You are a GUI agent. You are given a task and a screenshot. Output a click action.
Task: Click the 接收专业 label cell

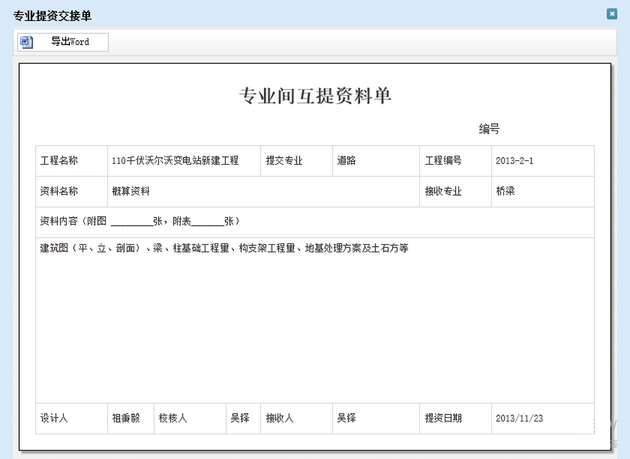[443, 191]
